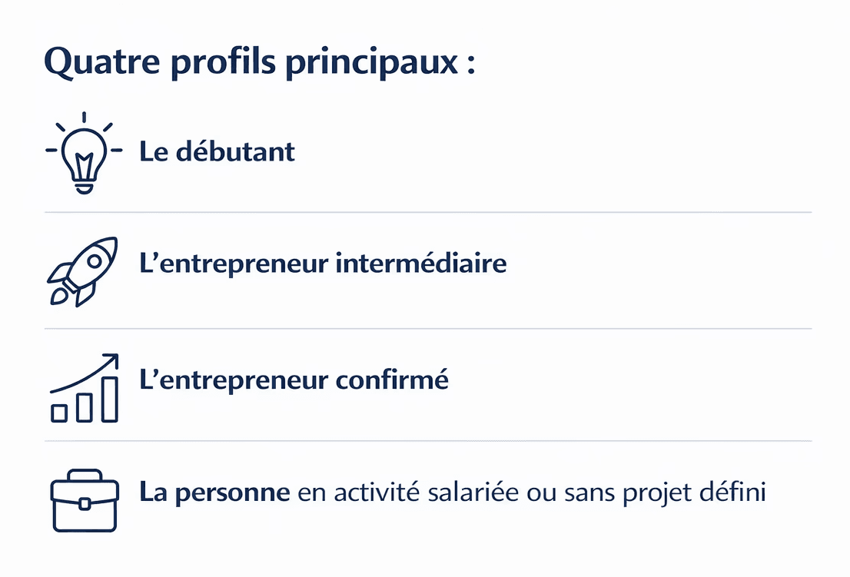The width and height of the screenshot is (850, 577).
Task: Pick the L'entrepreneur confirmé profile label
Action: tap(294, 380)
